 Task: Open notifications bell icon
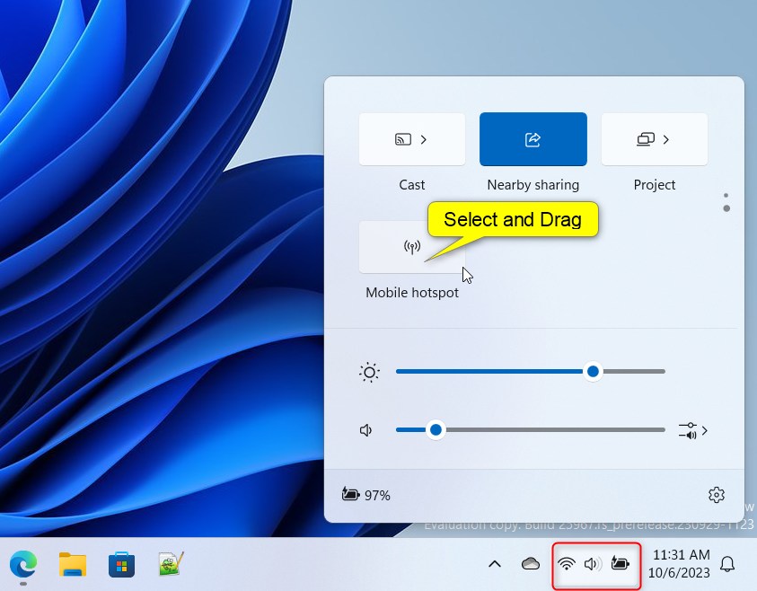727,563
